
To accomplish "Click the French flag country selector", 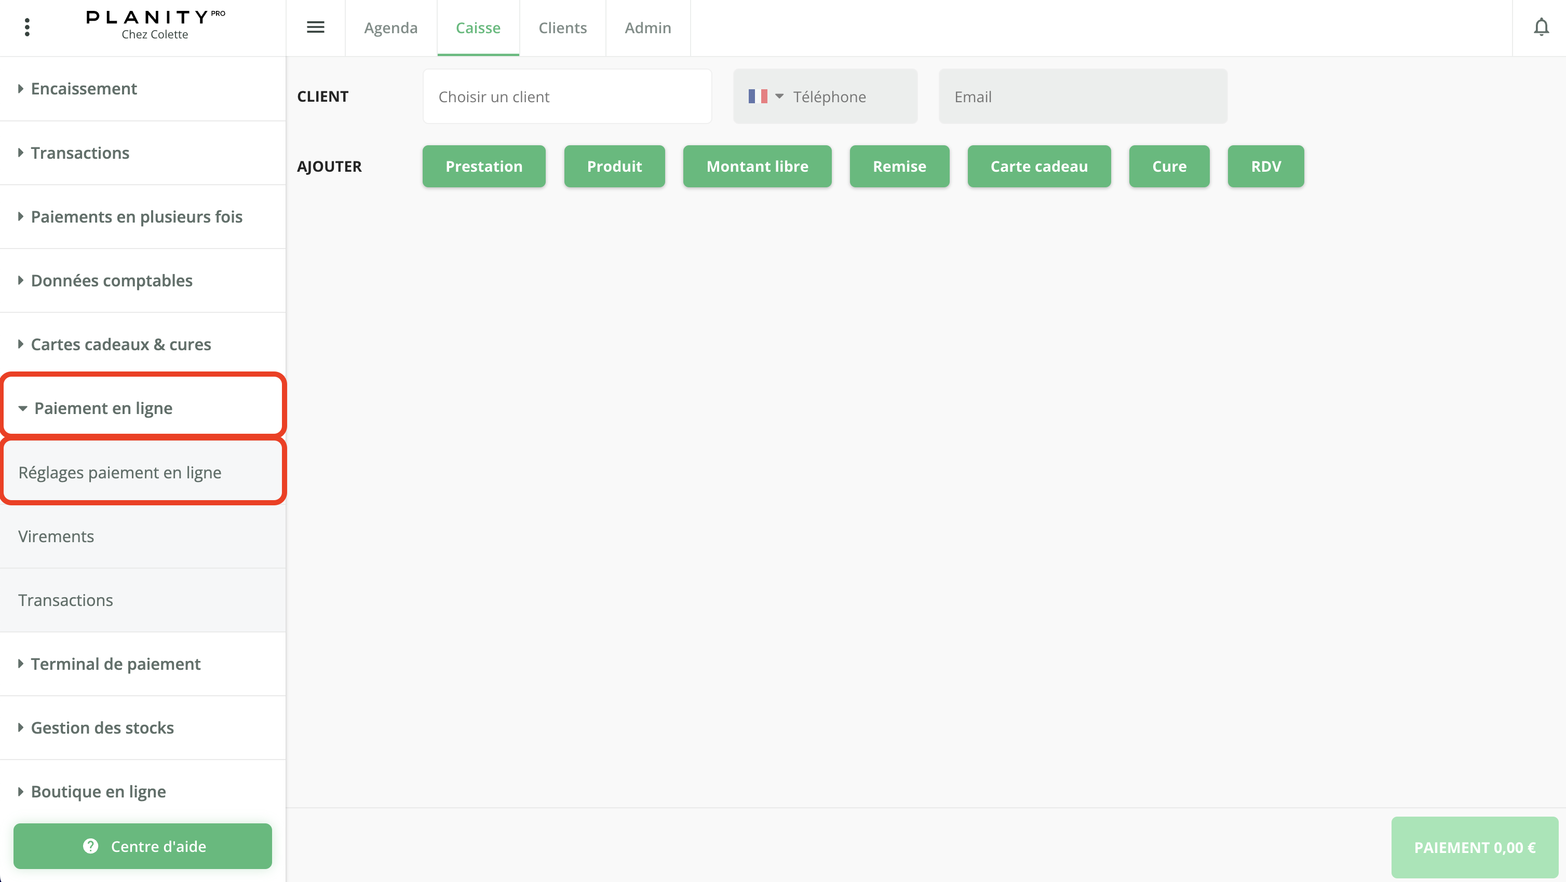I will coord(765,97).
